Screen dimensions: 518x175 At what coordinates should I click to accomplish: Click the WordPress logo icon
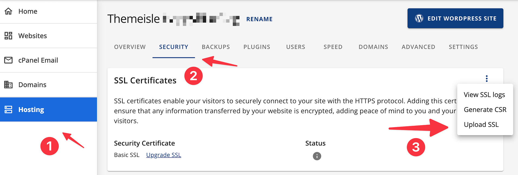[419, 18]
